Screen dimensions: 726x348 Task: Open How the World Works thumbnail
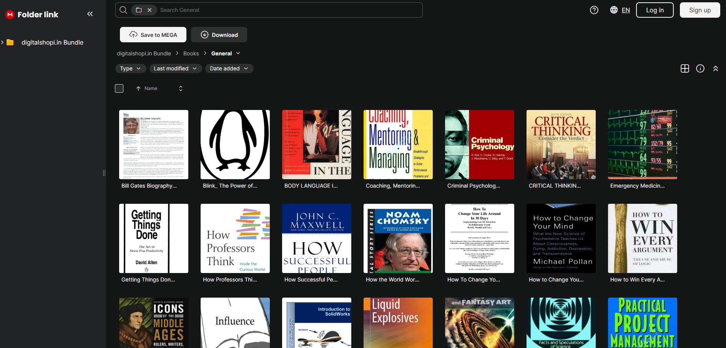click(x=398, y=238)
